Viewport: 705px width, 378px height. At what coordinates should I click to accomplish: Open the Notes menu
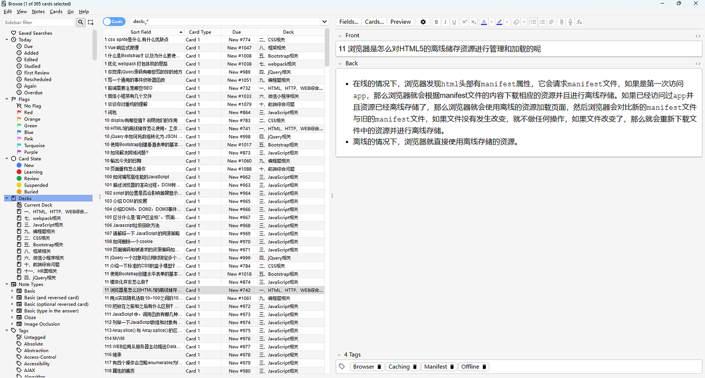[38, 11]
